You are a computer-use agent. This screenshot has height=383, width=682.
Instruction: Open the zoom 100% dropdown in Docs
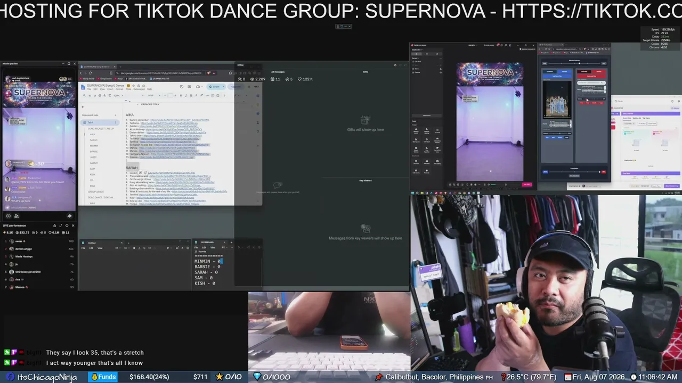pos(118,96)
